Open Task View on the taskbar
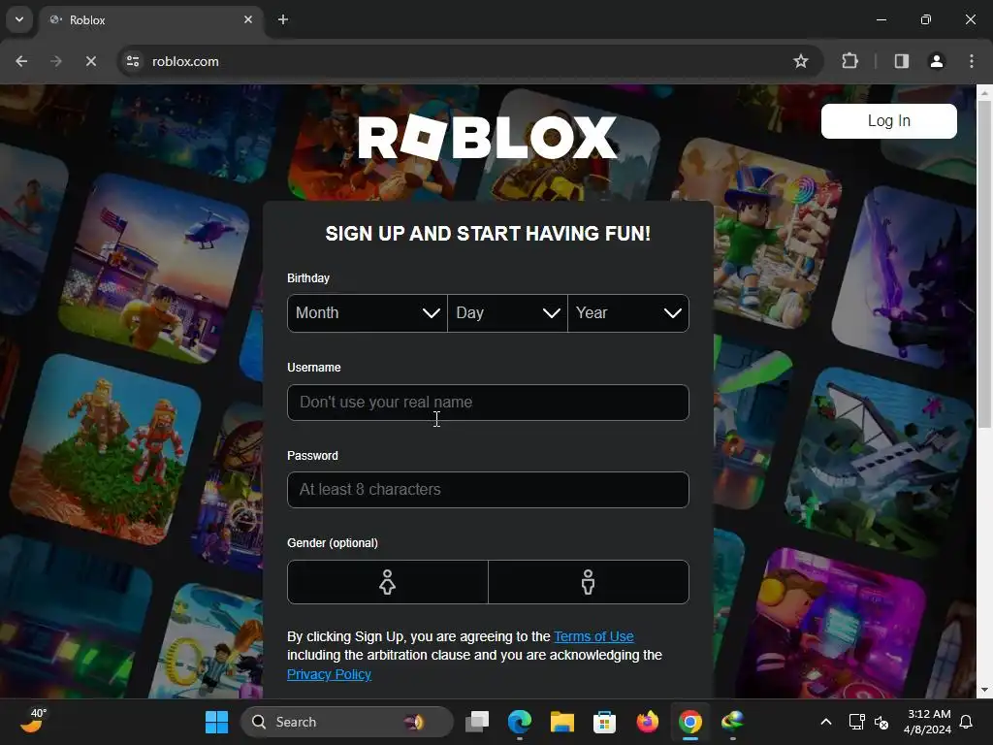The width and height of the screenshot is (993, 745). (x=477, y=722)
